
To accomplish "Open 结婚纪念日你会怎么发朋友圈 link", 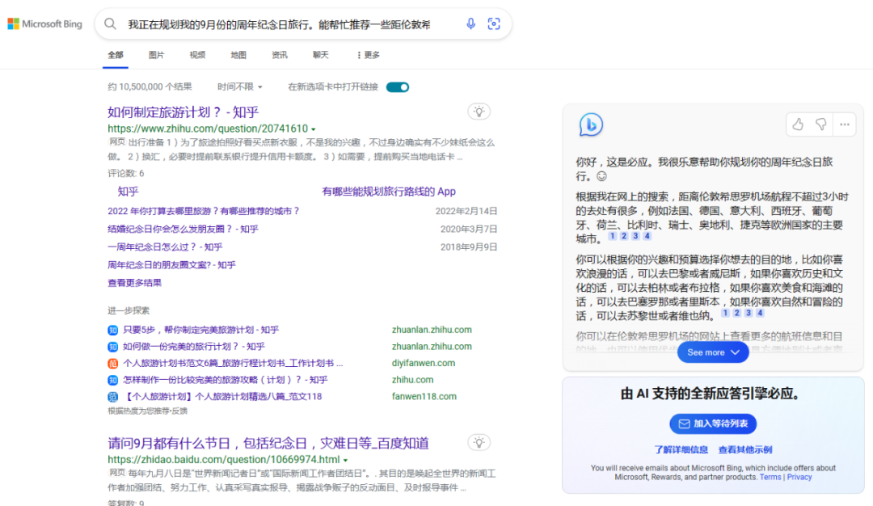I will pyautogui.click(x=183, y=230).
